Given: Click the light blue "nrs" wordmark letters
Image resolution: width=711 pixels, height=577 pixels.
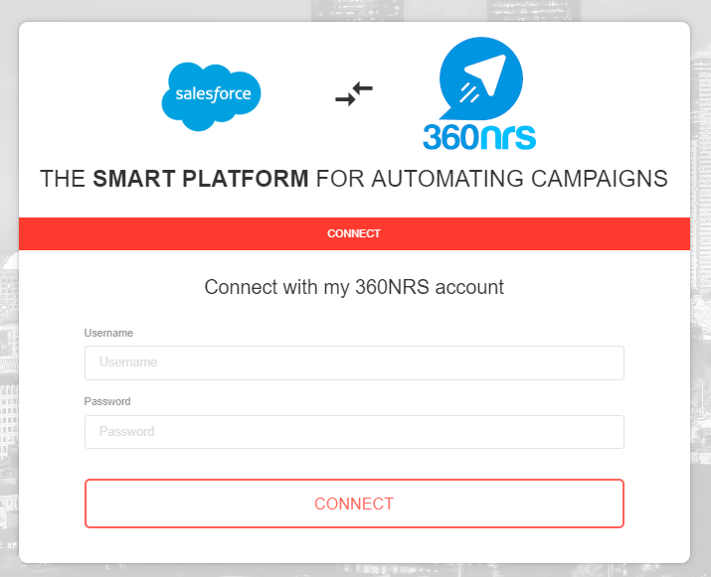Looking at the screenshot, I should point(507,136).
